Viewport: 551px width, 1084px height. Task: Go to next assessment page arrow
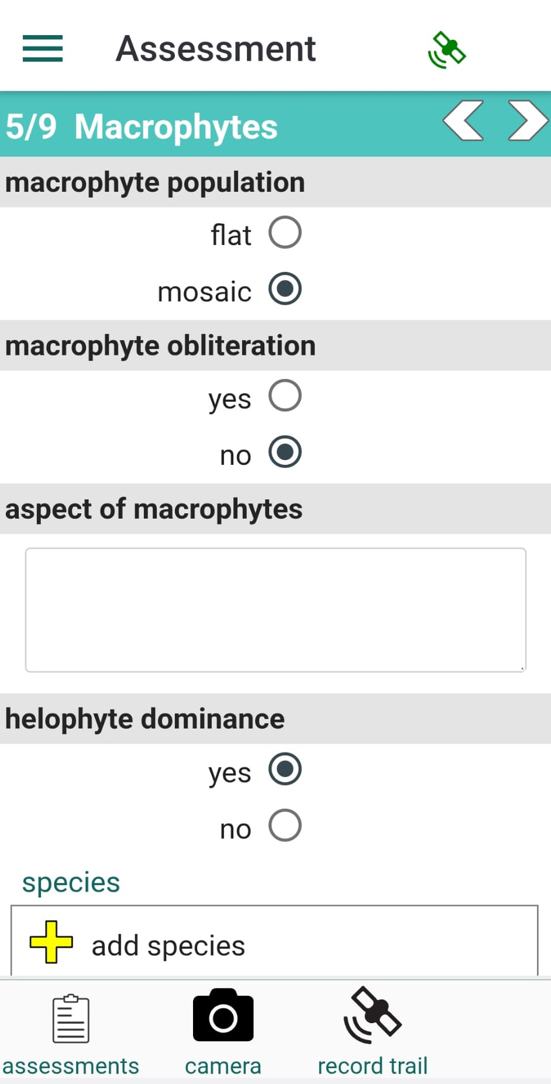click(x=526, y=121)
